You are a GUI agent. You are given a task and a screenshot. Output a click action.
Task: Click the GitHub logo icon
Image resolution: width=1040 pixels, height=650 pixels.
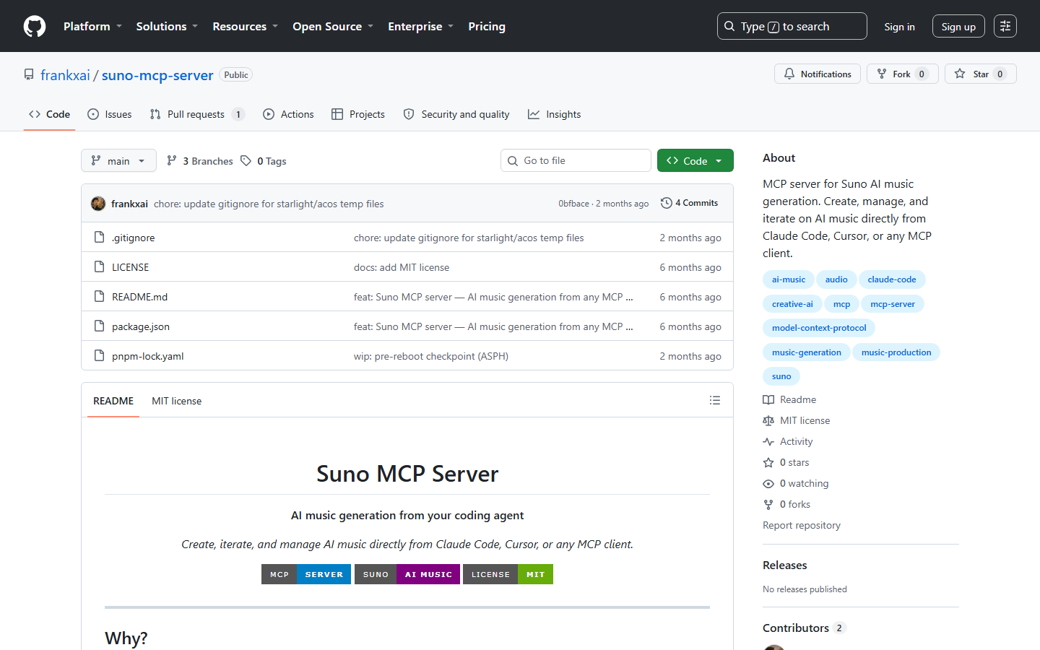coord(35,26)
